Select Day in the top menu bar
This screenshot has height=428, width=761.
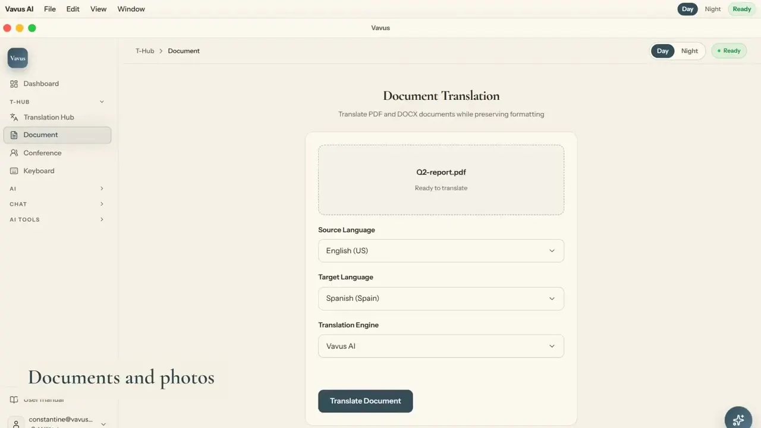tap(687, 9)
